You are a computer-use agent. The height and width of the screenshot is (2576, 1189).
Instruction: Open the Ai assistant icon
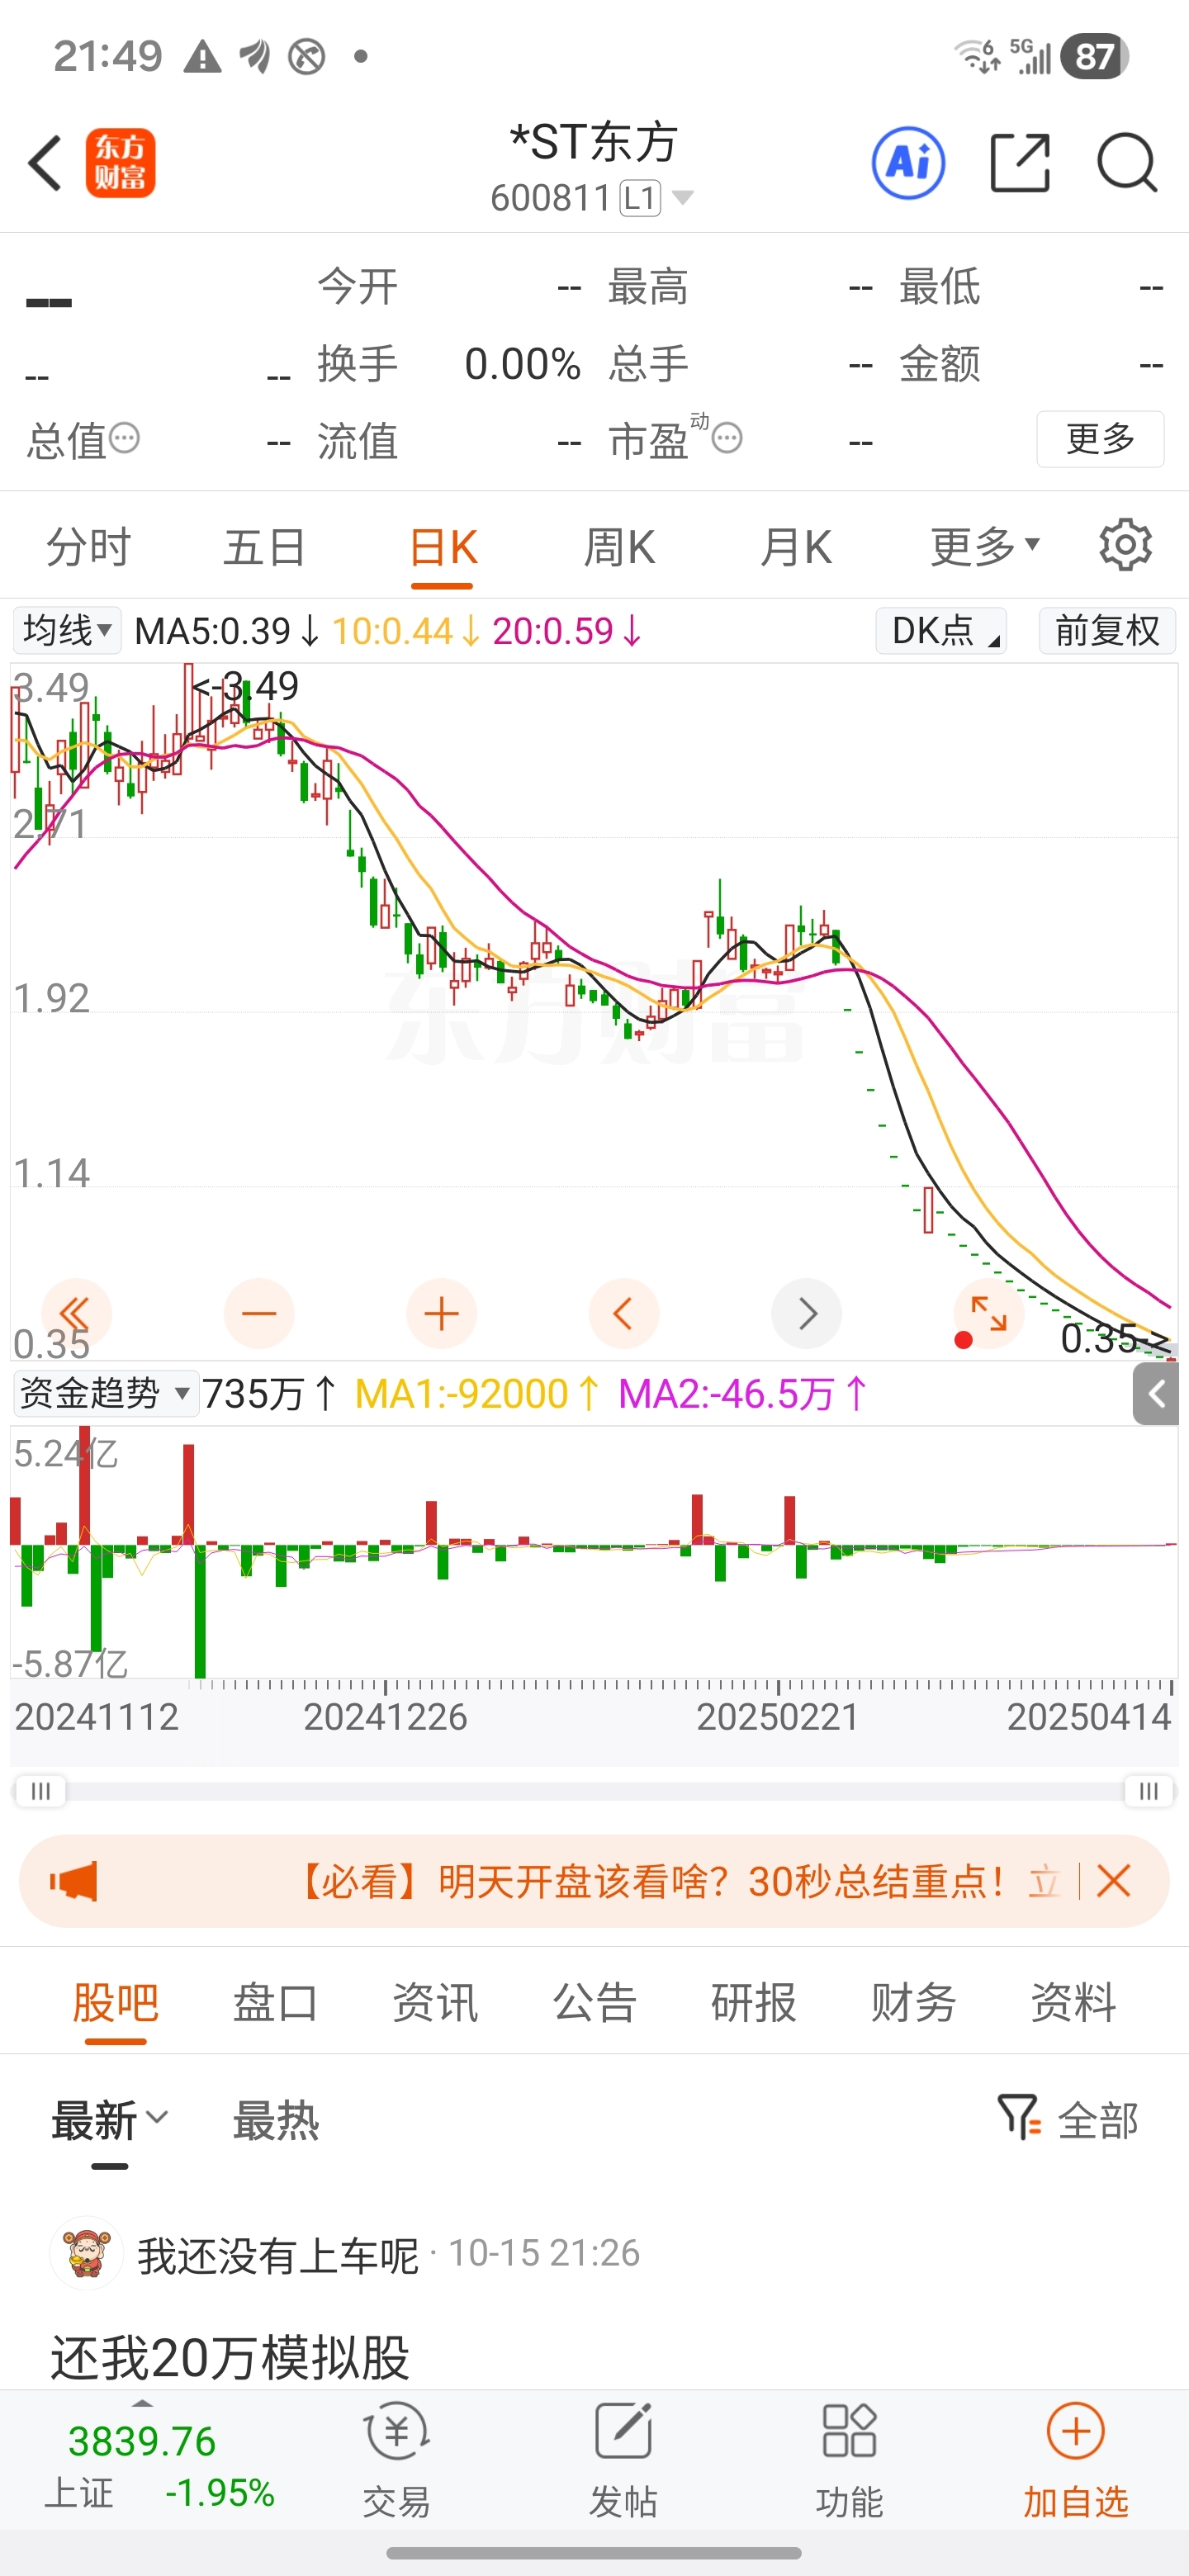coord(908,163)
